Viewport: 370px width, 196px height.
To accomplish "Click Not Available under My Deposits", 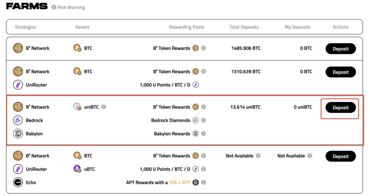I will point(291,156).
